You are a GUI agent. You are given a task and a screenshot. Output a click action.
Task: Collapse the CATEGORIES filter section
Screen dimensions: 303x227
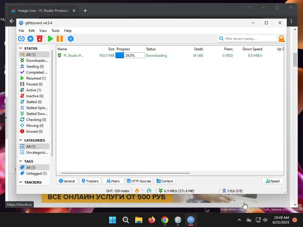(x=21, y=140)
